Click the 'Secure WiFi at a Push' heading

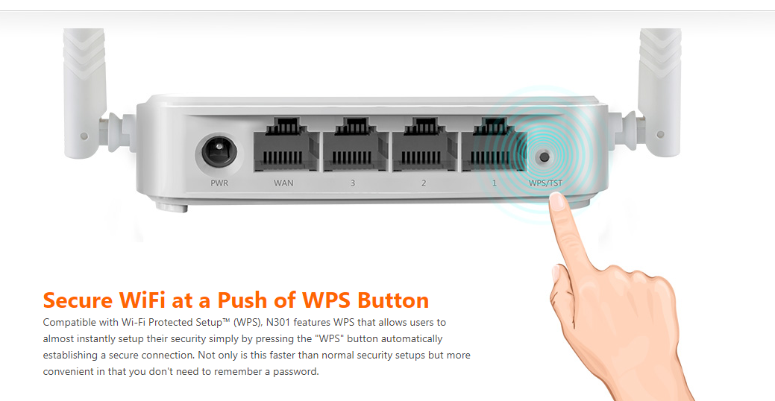pos(236,300)
